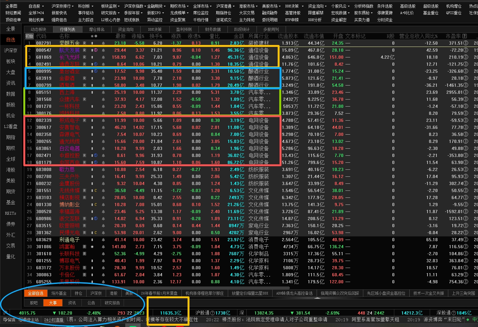Click the purple circled marker icon for 航天发展
The width and height of the screenshot is (478, 327).
(96, 50)
